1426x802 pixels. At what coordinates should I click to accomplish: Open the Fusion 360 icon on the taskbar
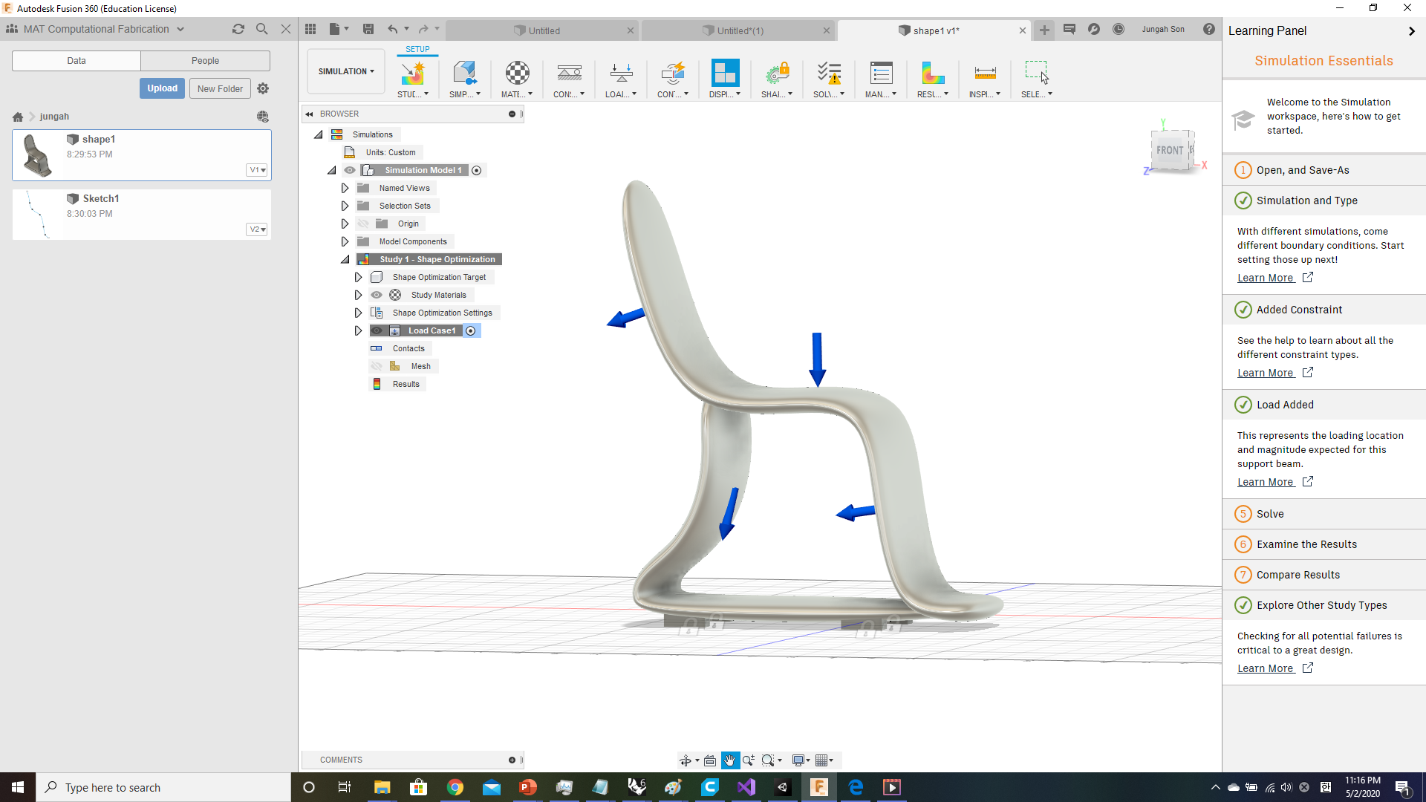tap(819, 787)
